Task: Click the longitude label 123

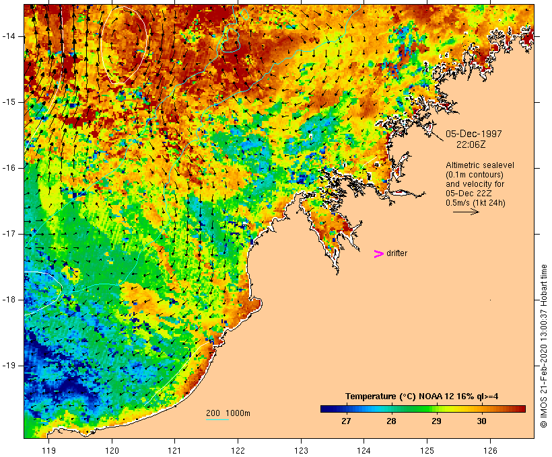Action: coord(301,450)
